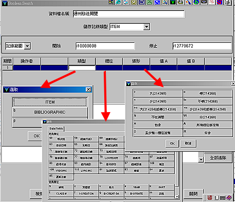Choose the PART field button
Screen dimensions: 235x202
161,187
